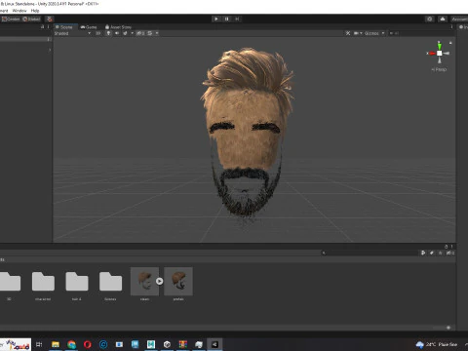Screen dimensions: 468x351
Task: Open Task View on the Windows taskbar
Action: point(39,344)
